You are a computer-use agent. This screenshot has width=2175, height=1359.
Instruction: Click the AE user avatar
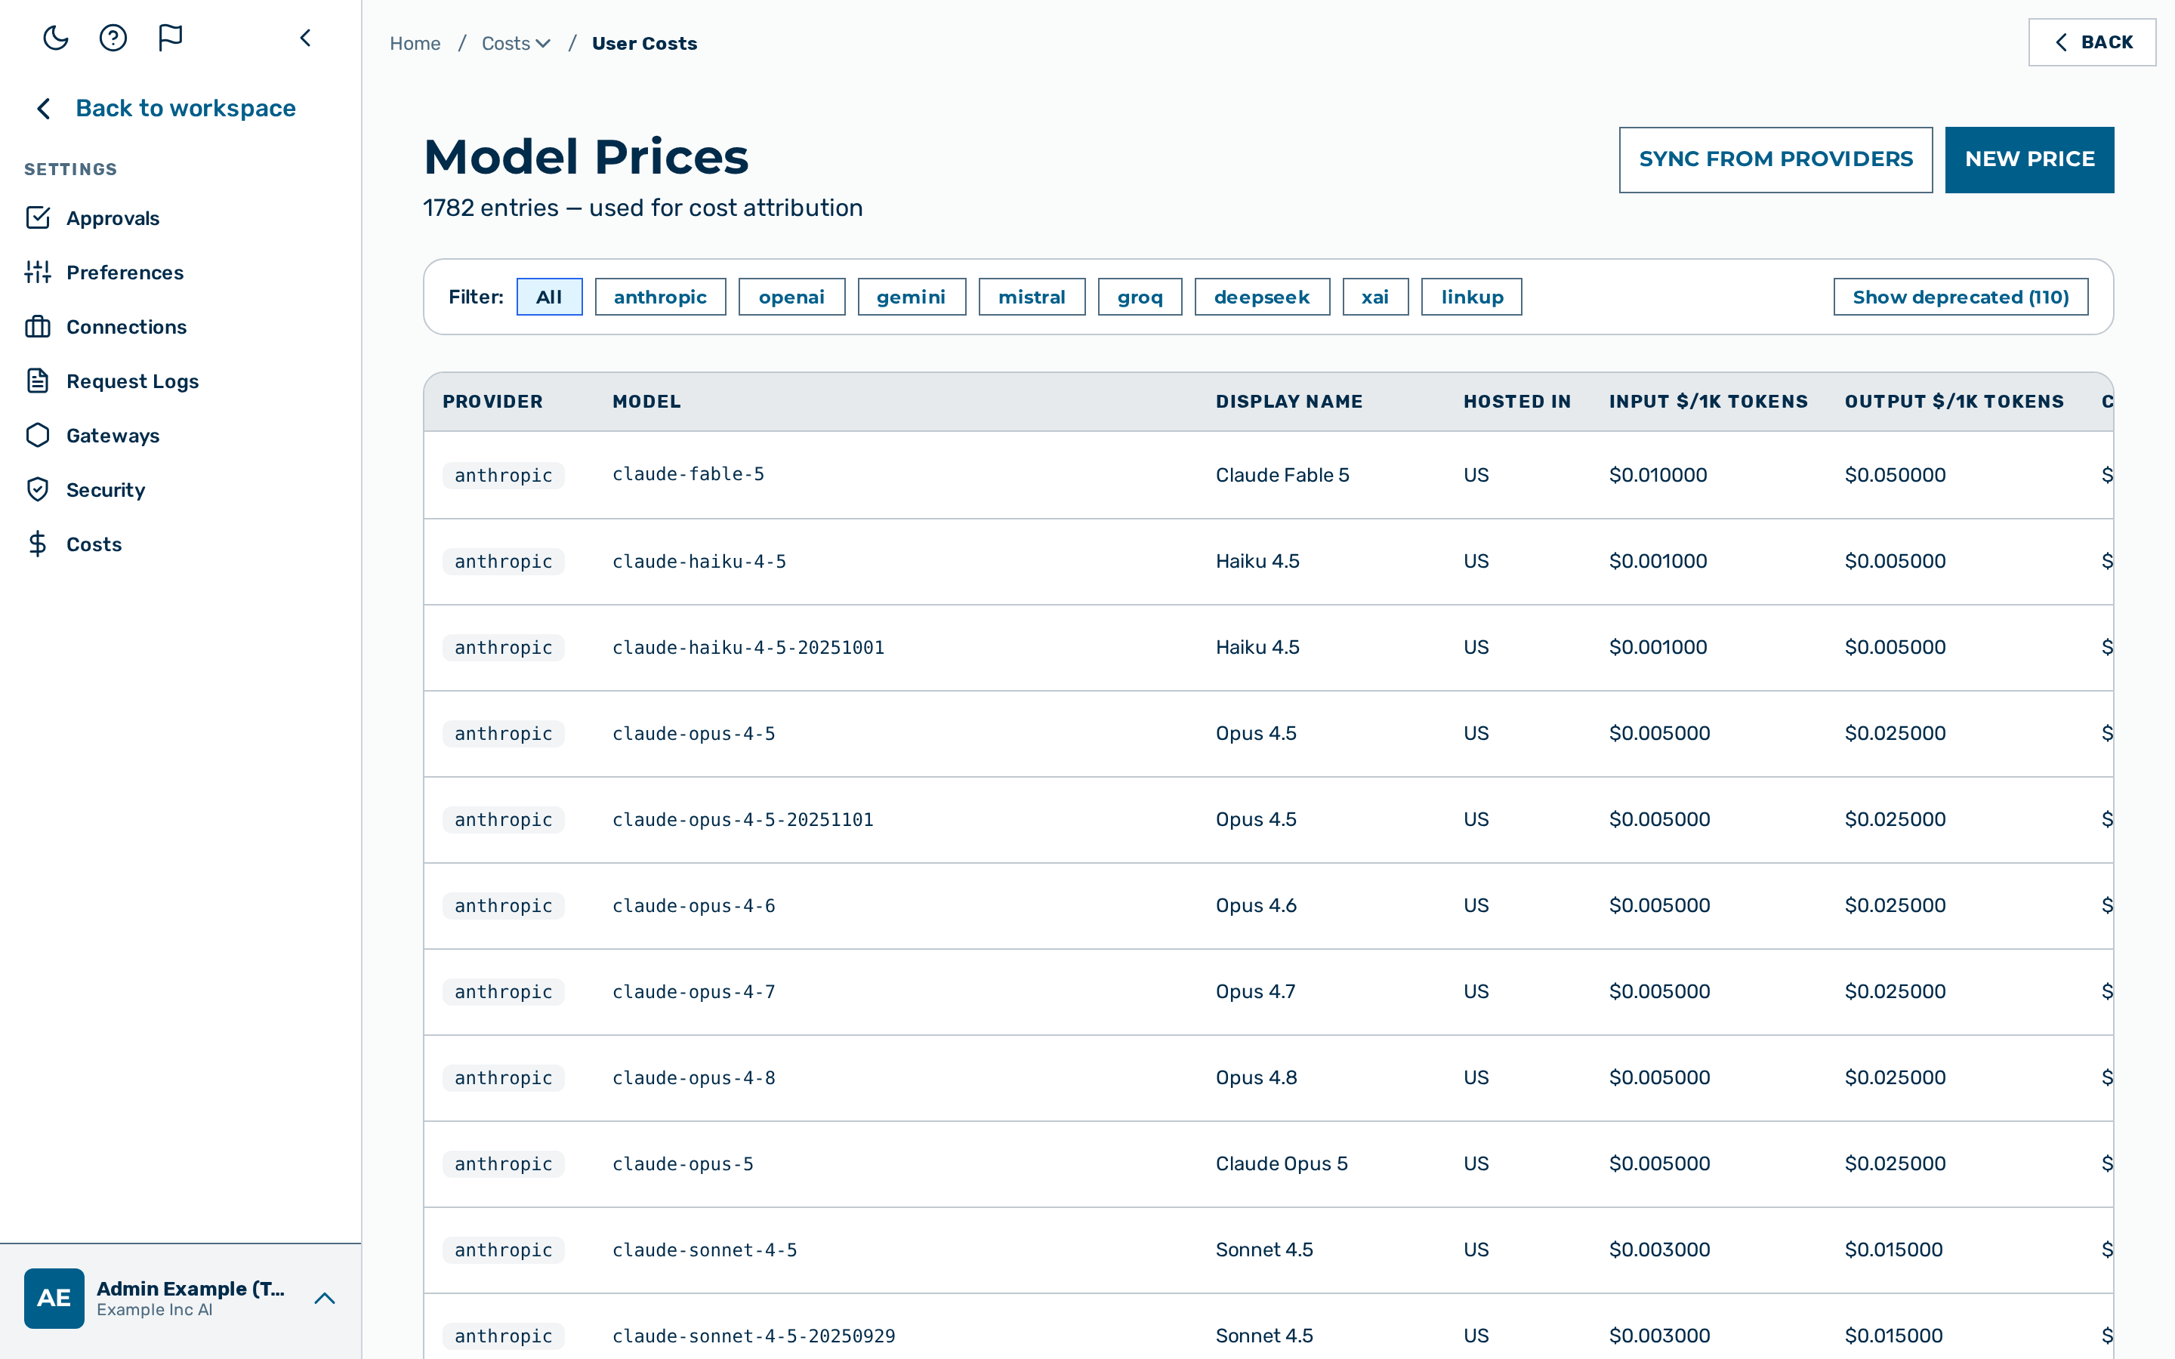click(54, 1298)
